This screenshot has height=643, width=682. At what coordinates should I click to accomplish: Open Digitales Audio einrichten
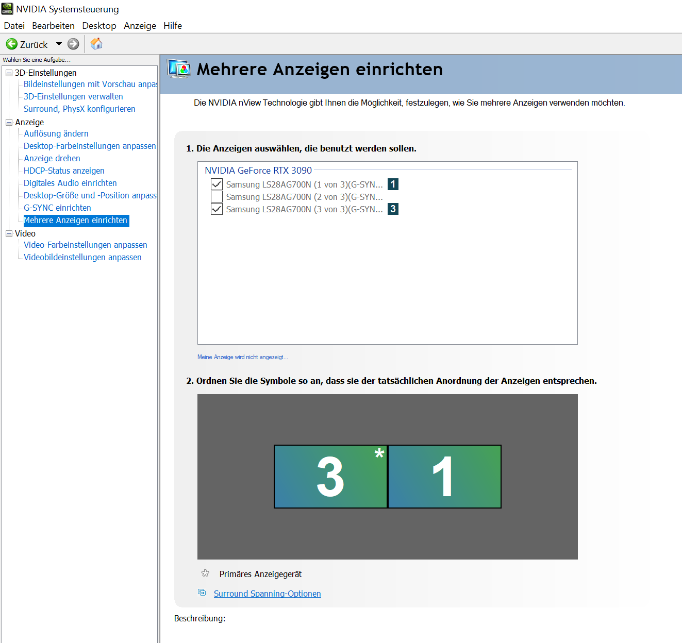(x=70, y=183)
